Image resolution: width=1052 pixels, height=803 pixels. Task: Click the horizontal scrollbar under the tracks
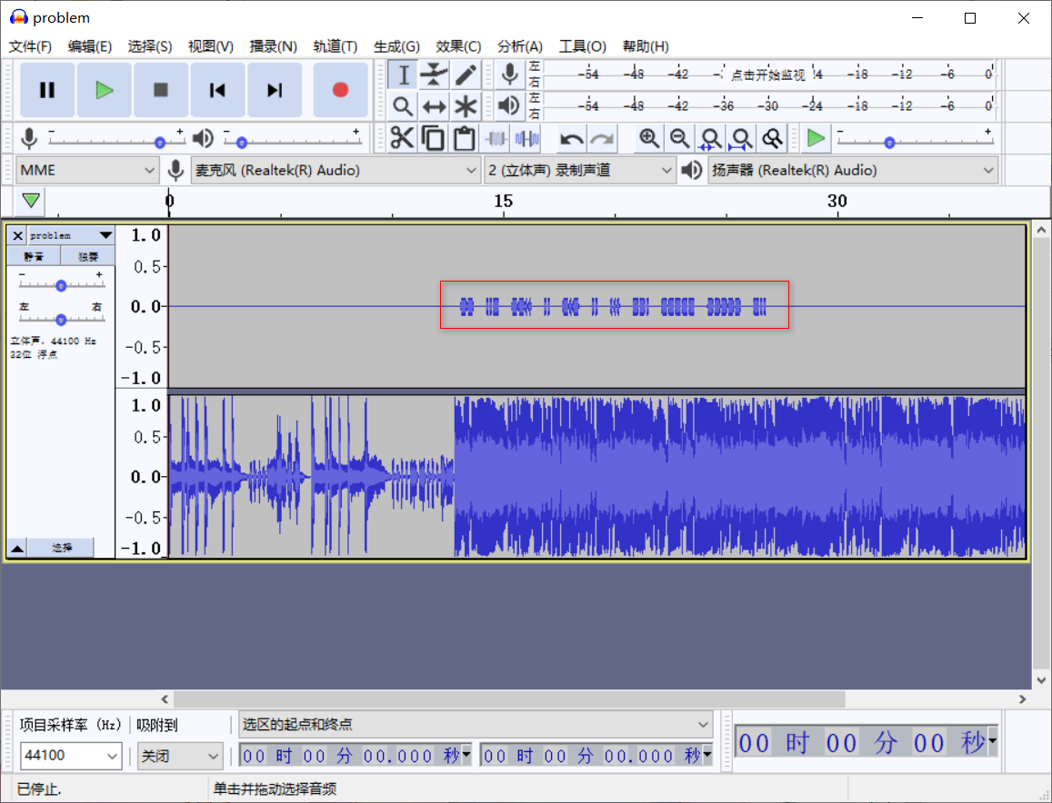pyautogui.click(x=509, y=699)
